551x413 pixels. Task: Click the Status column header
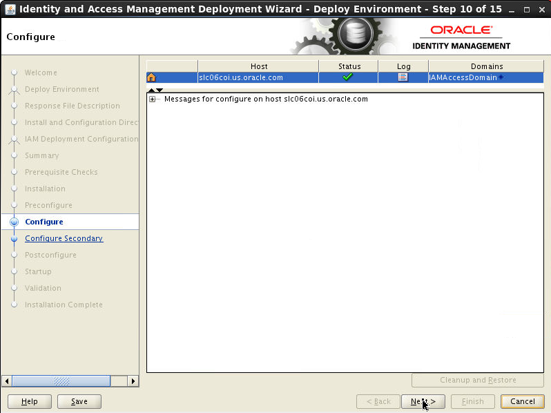349,66
